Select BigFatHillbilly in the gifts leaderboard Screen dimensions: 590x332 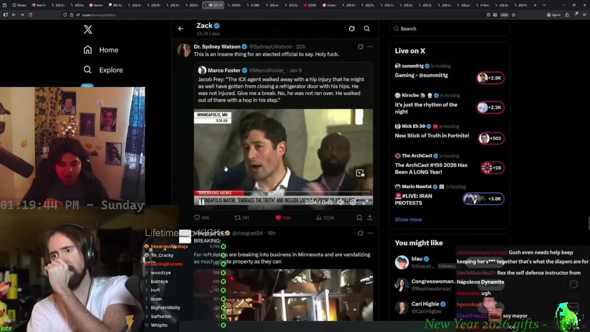165,308
